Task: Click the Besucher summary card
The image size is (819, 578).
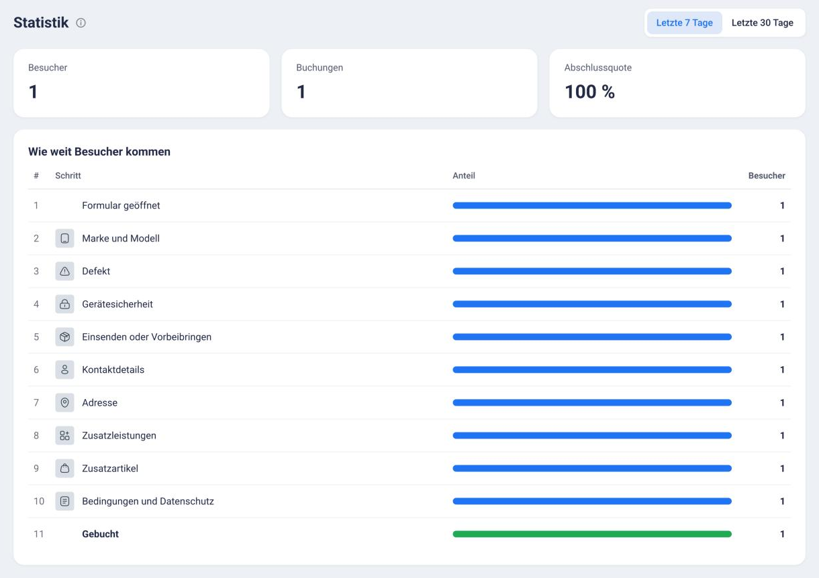Action: [141, 83]
